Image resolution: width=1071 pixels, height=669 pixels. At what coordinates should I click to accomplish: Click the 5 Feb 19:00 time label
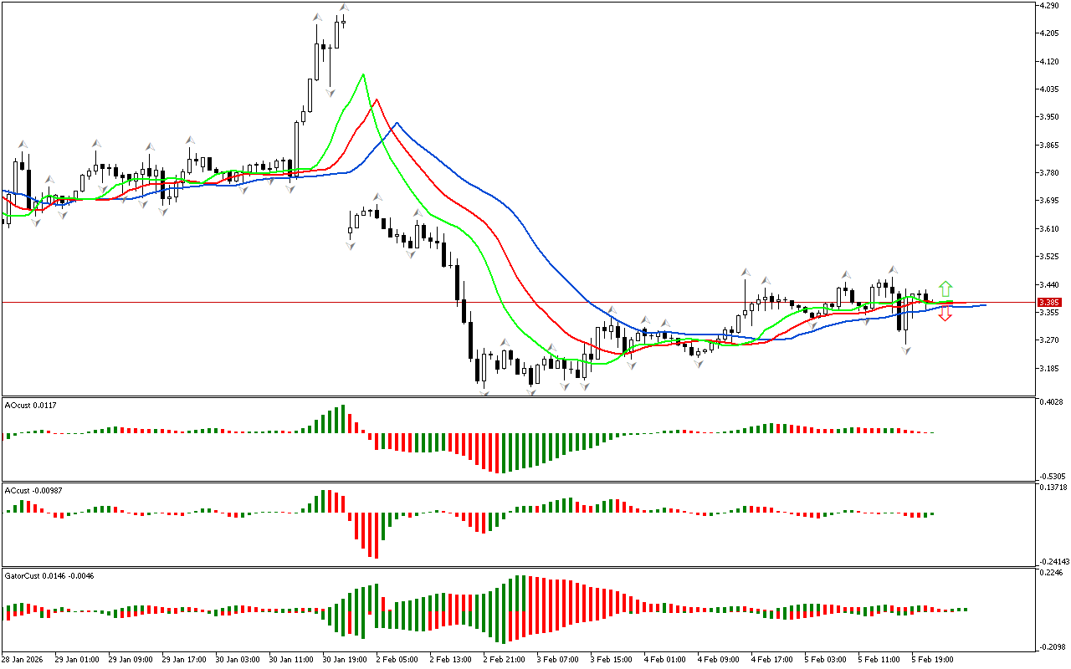coord(932,659)
